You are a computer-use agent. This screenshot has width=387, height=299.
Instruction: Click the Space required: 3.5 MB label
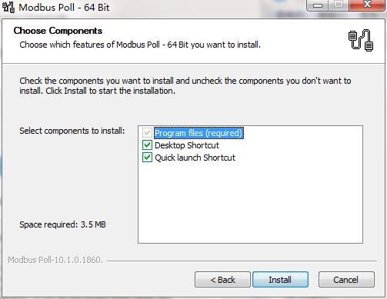(62, 224)
